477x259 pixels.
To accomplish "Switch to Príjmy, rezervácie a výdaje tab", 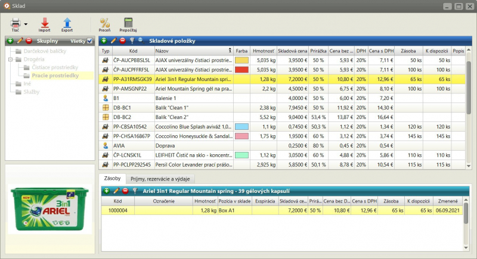I will pos(160,179).
